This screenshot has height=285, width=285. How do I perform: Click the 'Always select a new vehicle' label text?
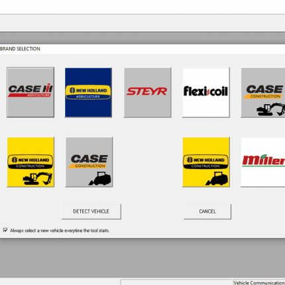pos(60,231)
